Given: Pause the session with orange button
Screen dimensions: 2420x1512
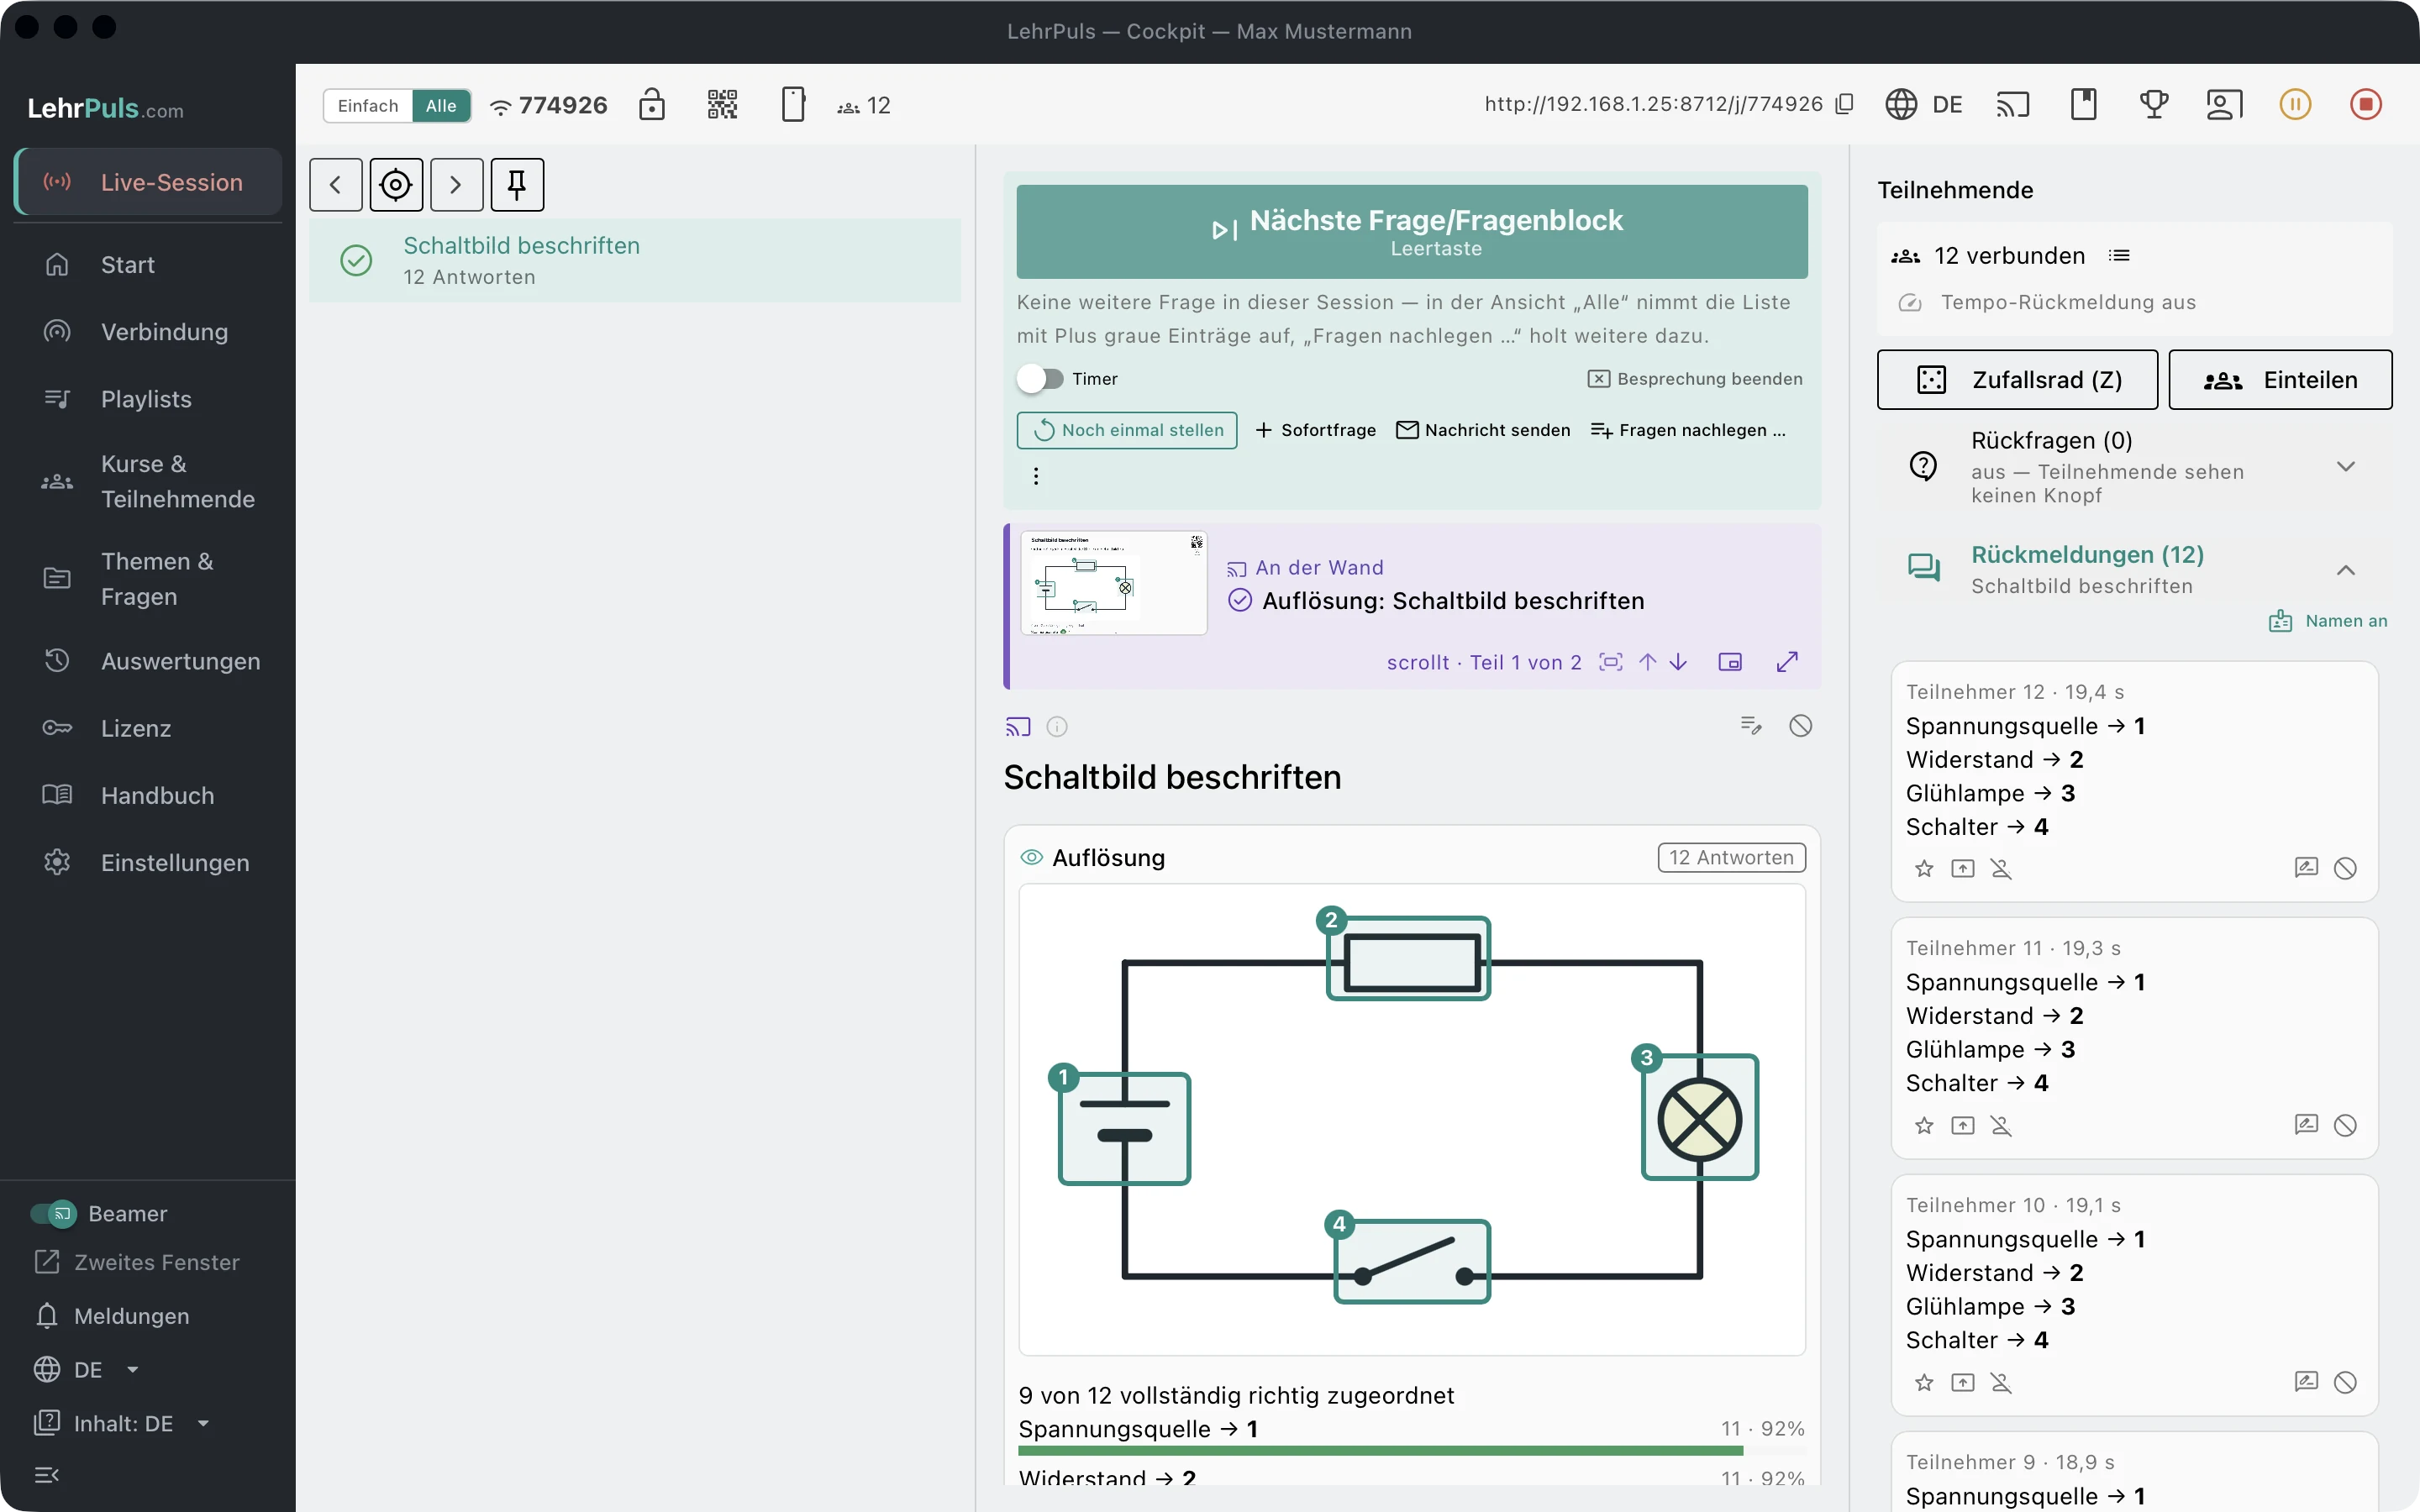Looking at the screenshot, I should 2295,104.
